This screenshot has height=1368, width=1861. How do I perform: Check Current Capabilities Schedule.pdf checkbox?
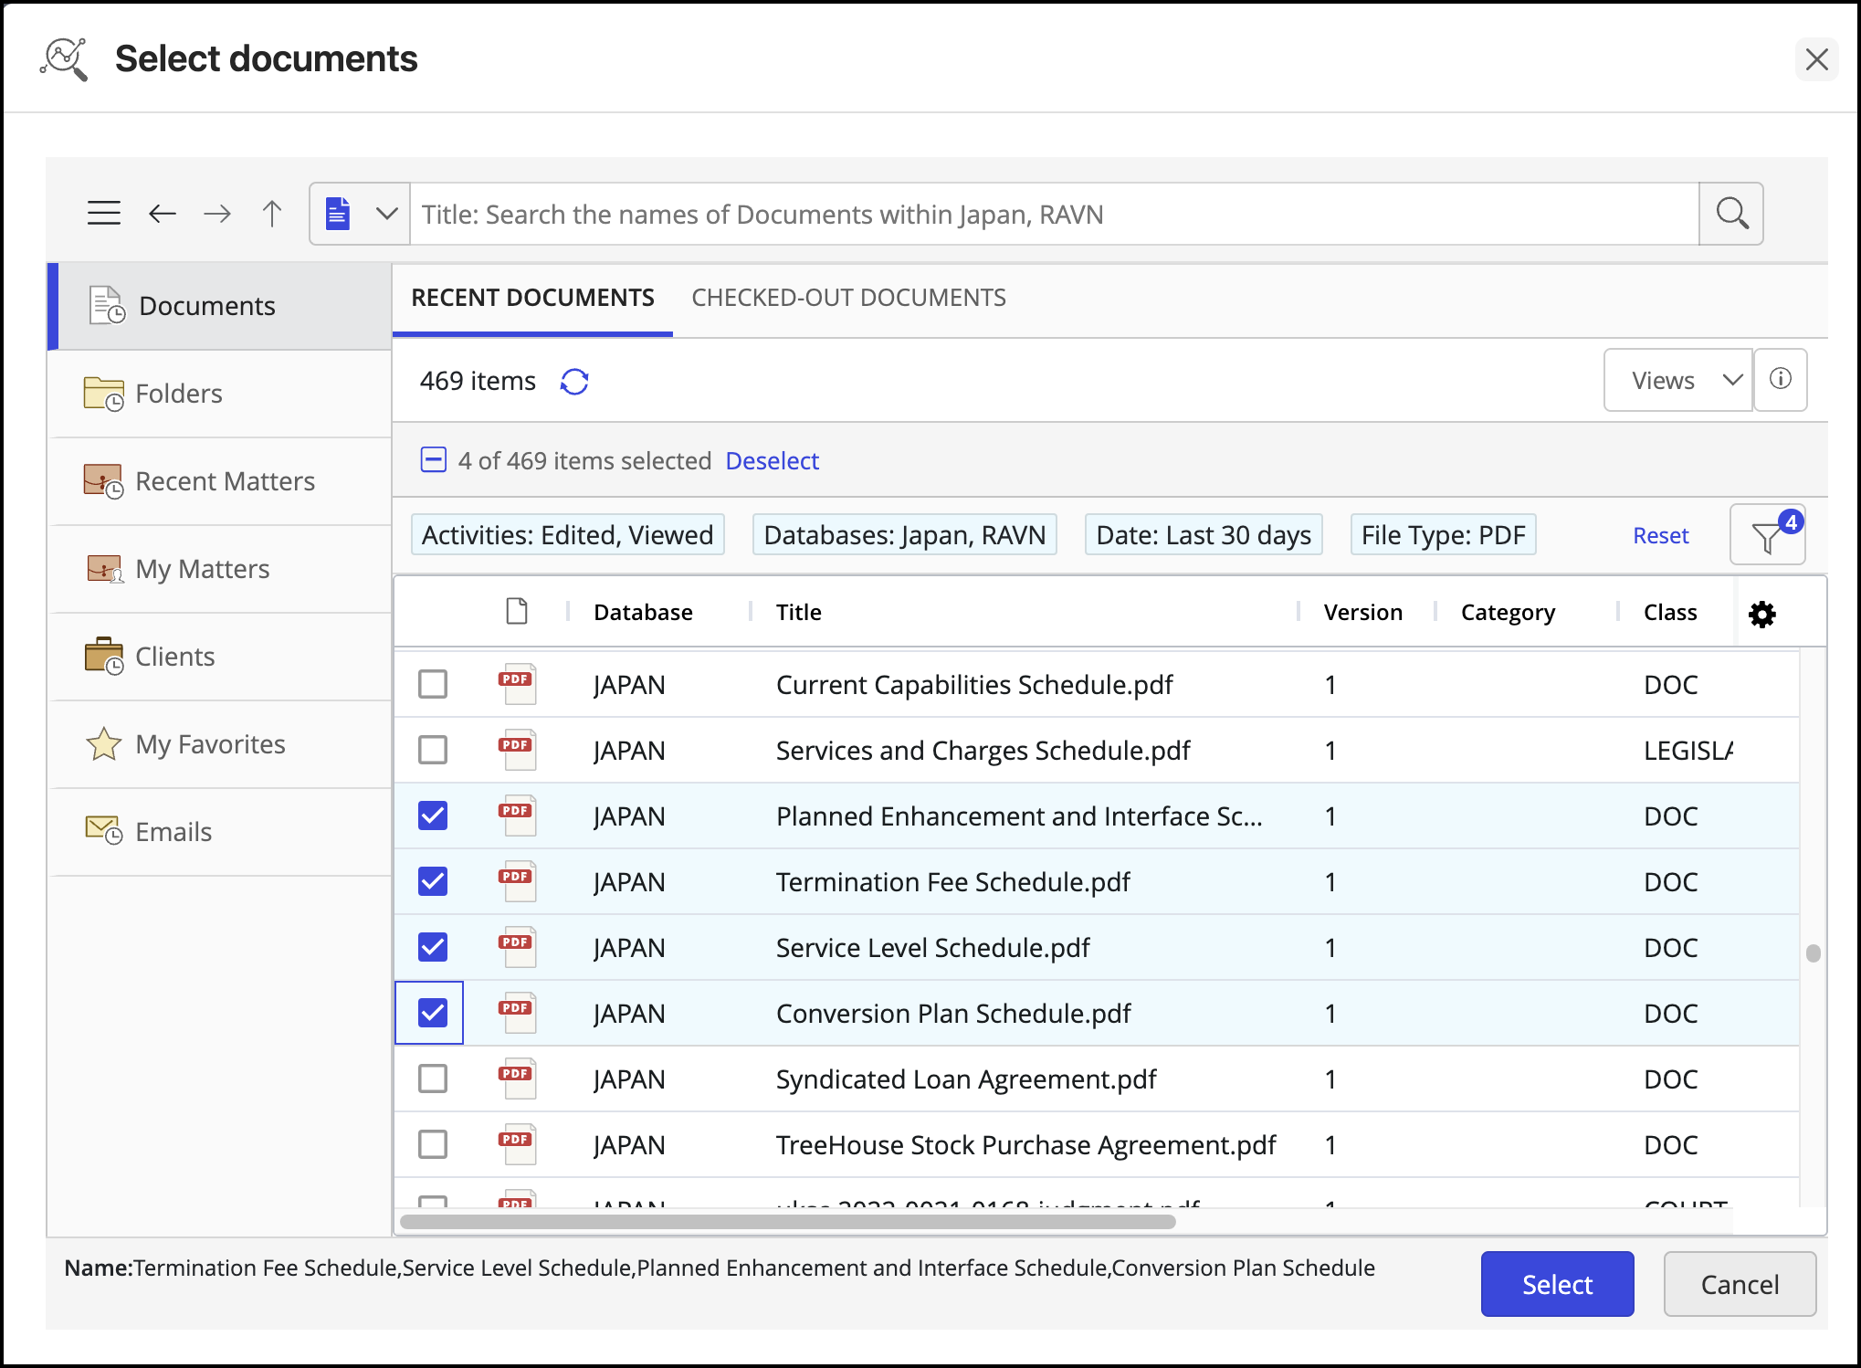pyautogui.click(x=433, y=684)
